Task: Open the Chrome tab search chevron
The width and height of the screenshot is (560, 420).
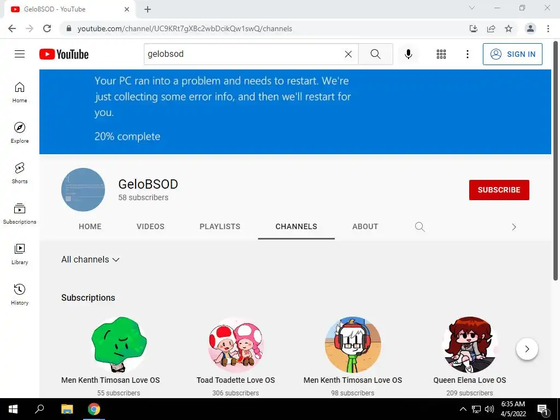Action: coord(472,8)
